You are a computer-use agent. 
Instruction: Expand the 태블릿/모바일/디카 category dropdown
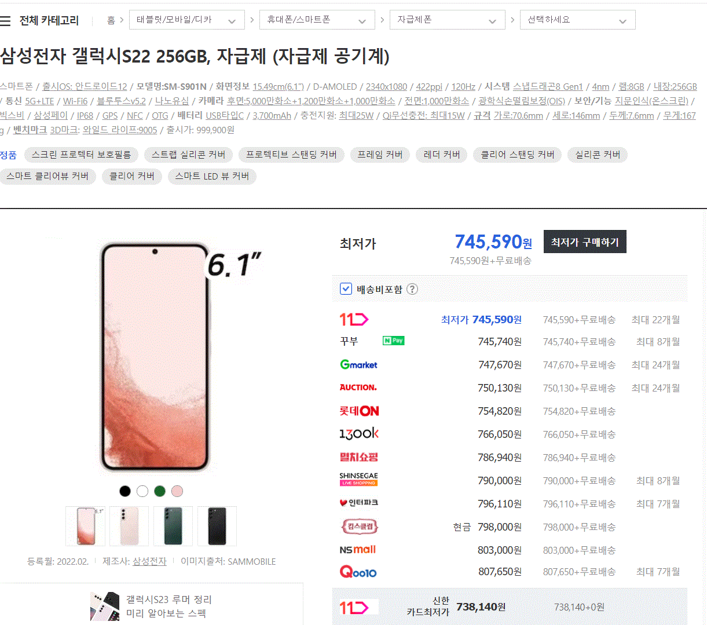coord(186,20)
